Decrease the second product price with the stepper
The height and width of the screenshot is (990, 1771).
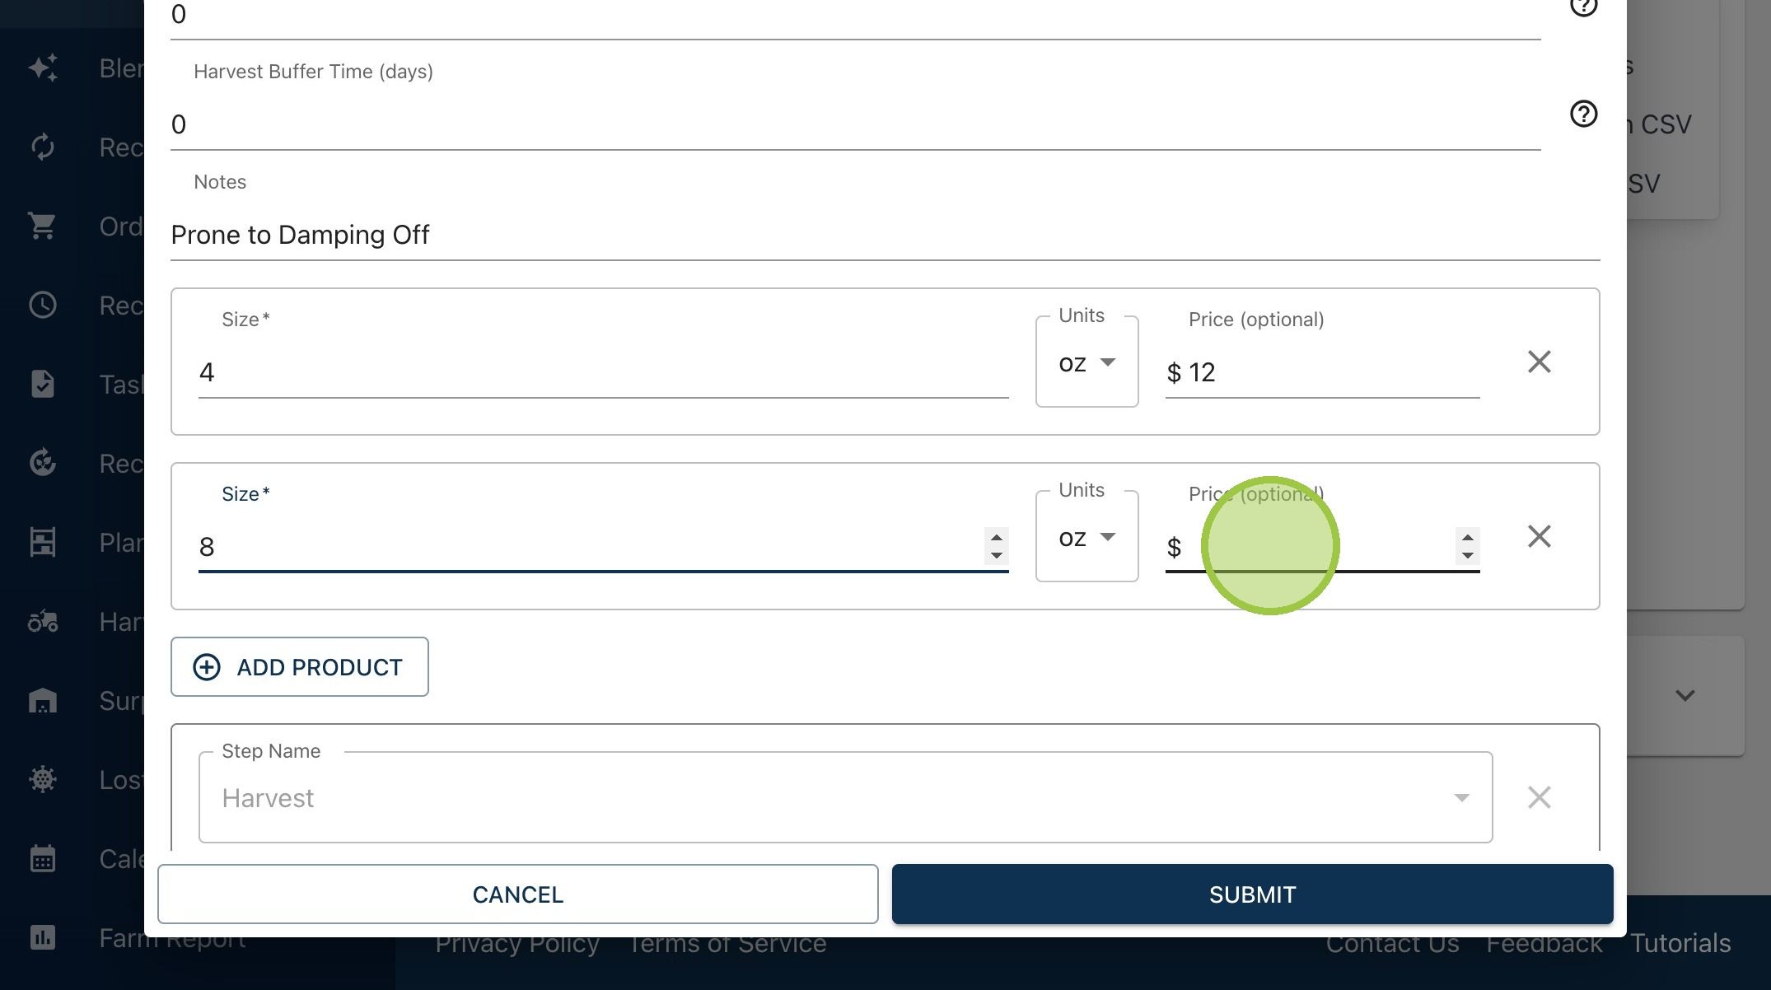[1467, 555]
